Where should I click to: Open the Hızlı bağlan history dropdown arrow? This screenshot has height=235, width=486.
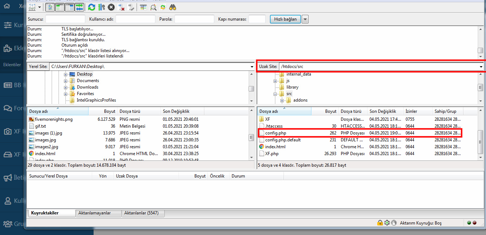305,19
